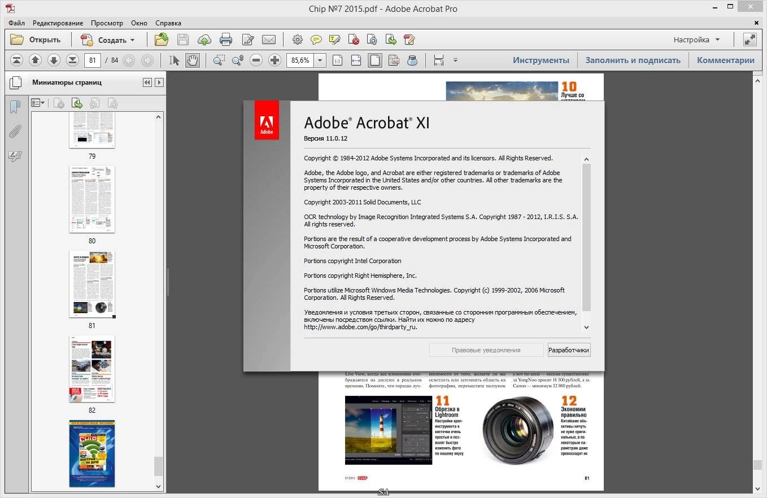Click the delete page icon with red cross
Viewport: 767px width, 498px height.
pos(354,40)
